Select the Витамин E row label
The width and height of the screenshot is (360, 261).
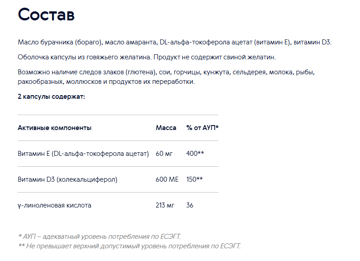[x=83, y=154]
